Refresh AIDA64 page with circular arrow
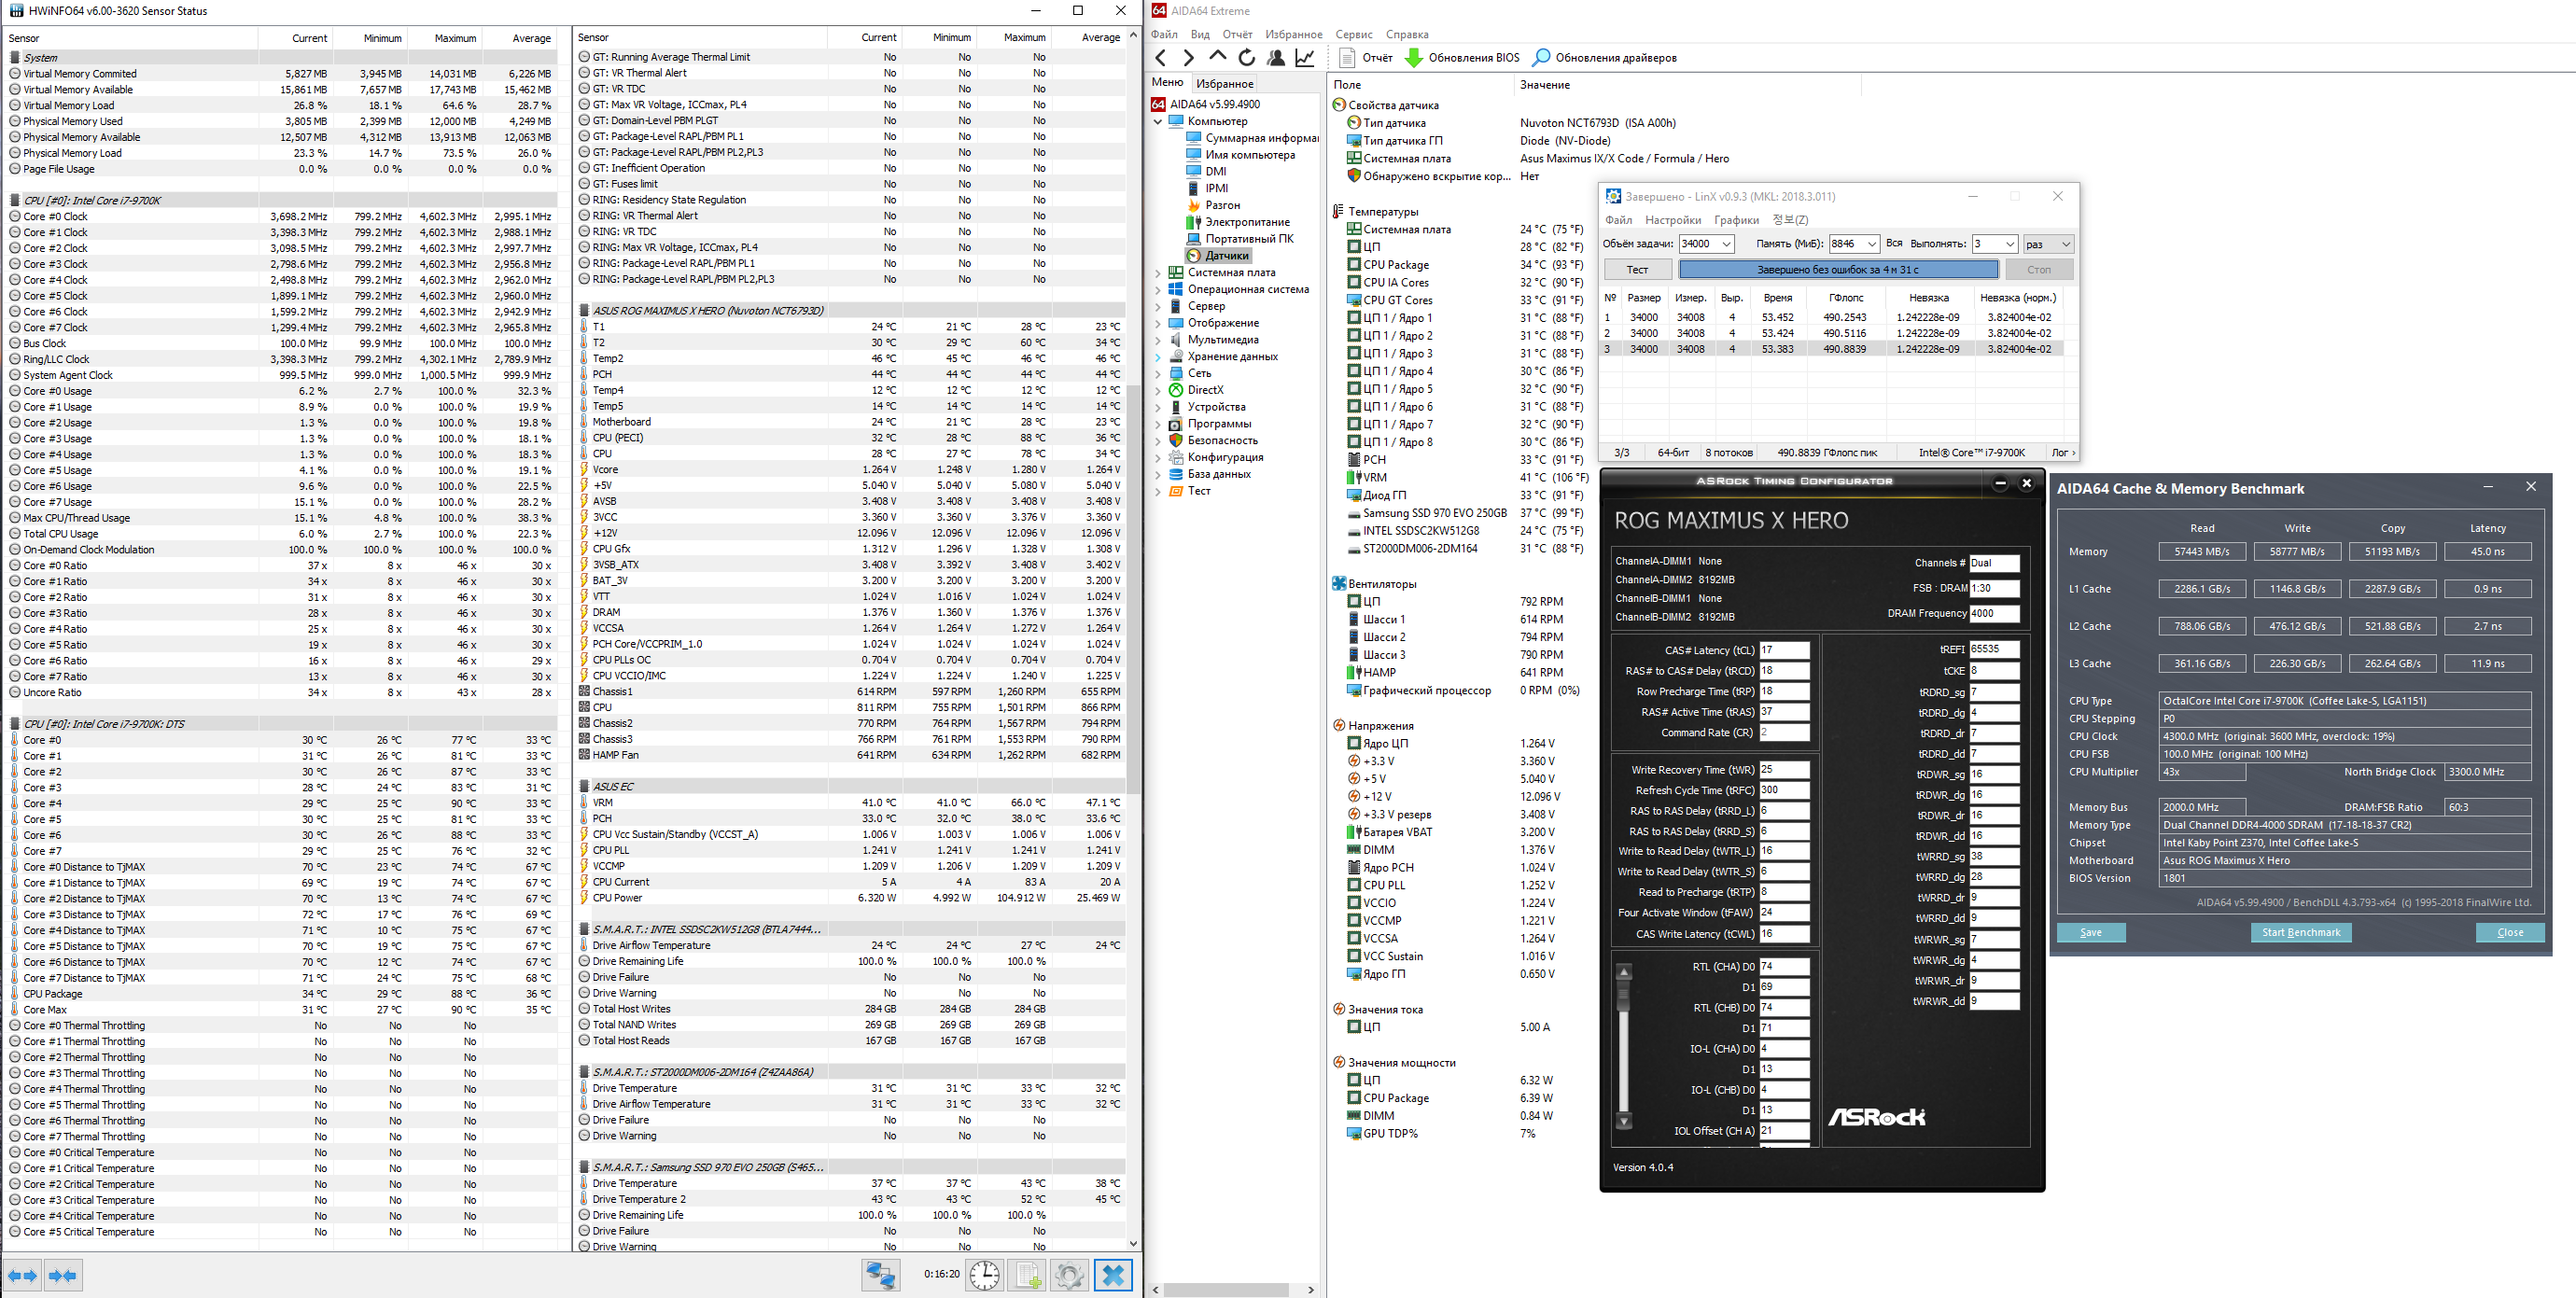The image size is (2576, 1298). point(1246,58)
